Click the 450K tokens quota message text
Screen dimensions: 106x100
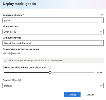pyautogui.click(x=36, y=60)
